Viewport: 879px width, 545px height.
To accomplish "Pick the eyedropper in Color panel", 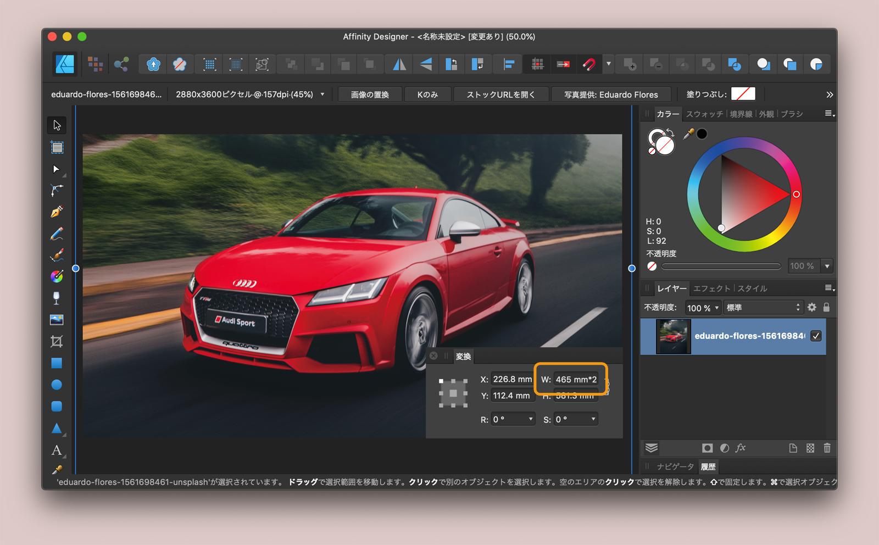I will (x=688, y=134).
